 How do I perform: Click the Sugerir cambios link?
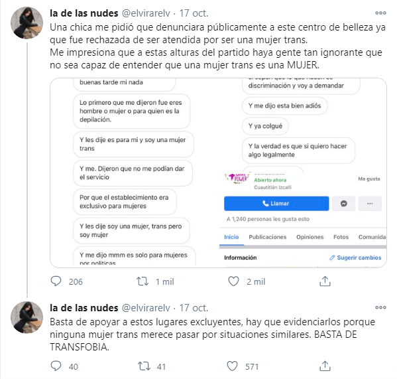tap(355, 258)
